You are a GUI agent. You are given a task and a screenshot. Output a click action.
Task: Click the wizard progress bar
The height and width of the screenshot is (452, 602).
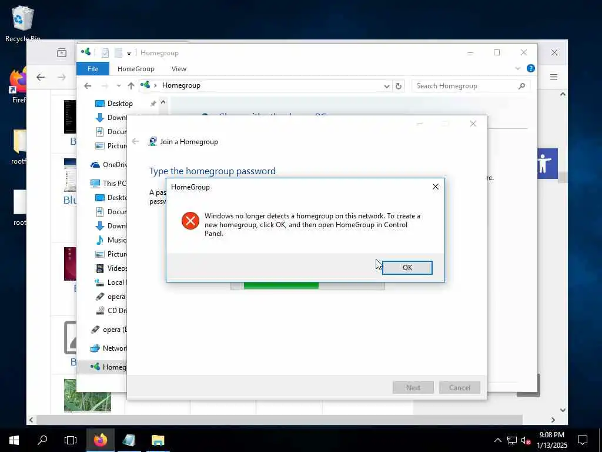pyautogui.click(x=307, y=285)
